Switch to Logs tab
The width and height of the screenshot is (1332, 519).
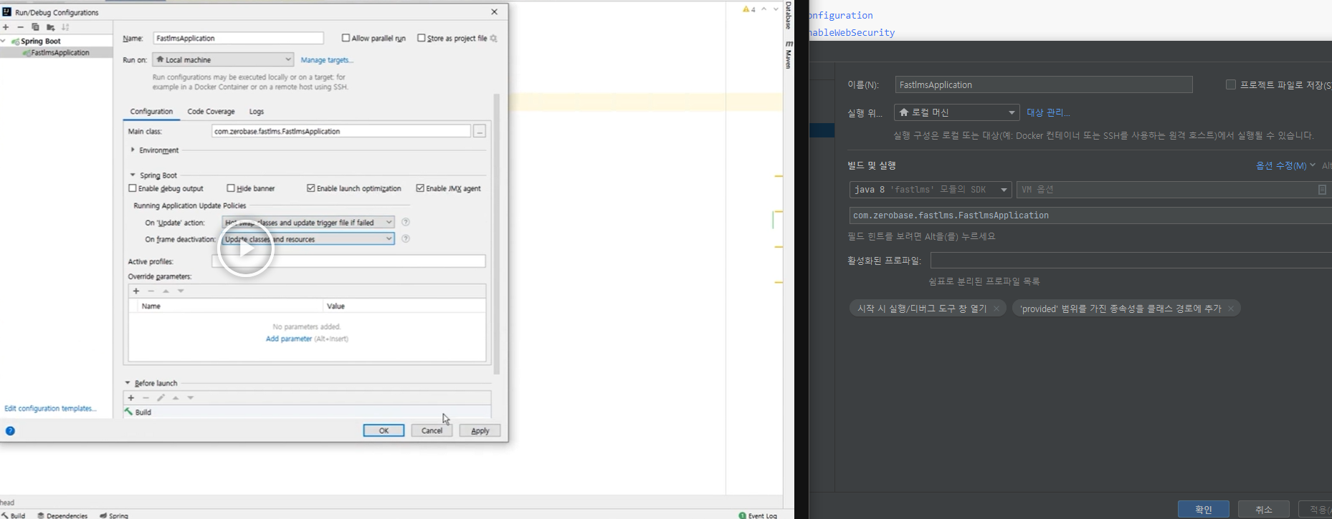257,112
